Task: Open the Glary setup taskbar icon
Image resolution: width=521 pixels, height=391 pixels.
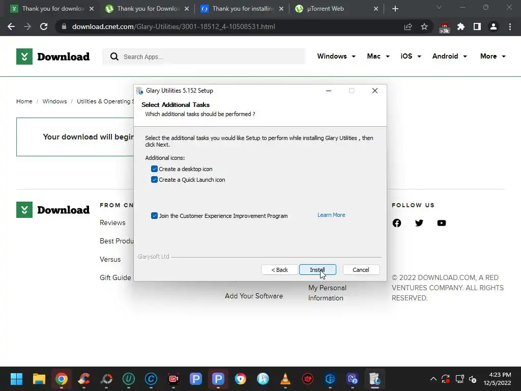Action: click(375, 379)
